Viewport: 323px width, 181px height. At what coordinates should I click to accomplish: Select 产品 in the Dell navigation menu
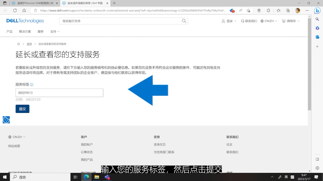[9, 31]
